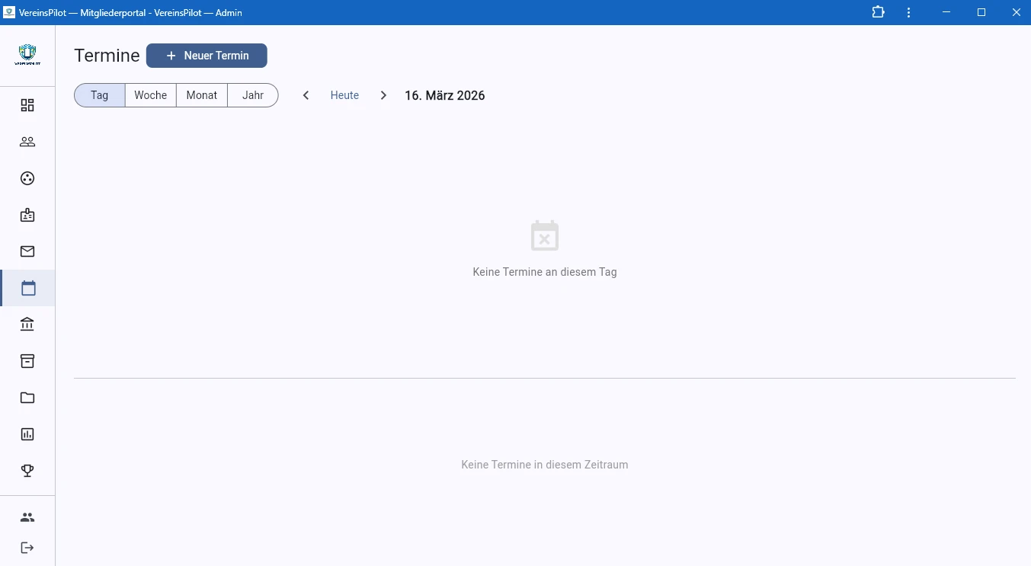
Task: Open the folder icon in the sidebar
Action: click(x=27, y=398)
